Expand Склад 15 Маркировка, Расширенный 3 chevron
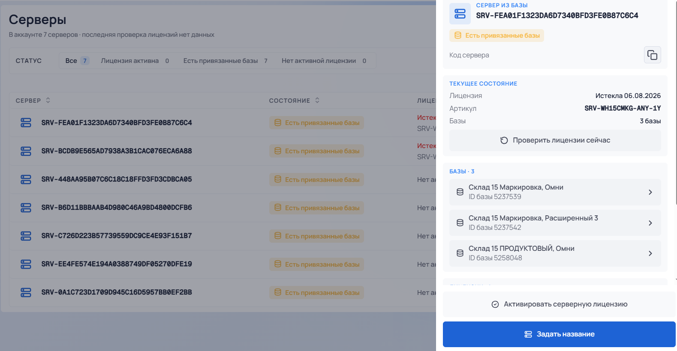Viewport: 677px width, 351px height. [650, 223]
